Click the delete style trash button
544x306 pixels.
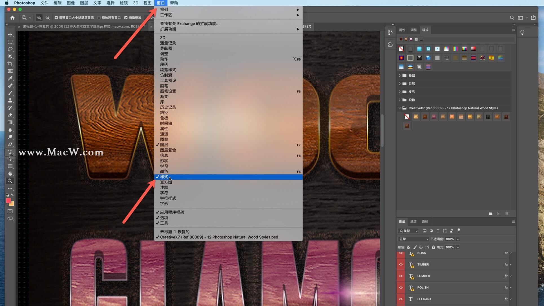pos(507,214)
